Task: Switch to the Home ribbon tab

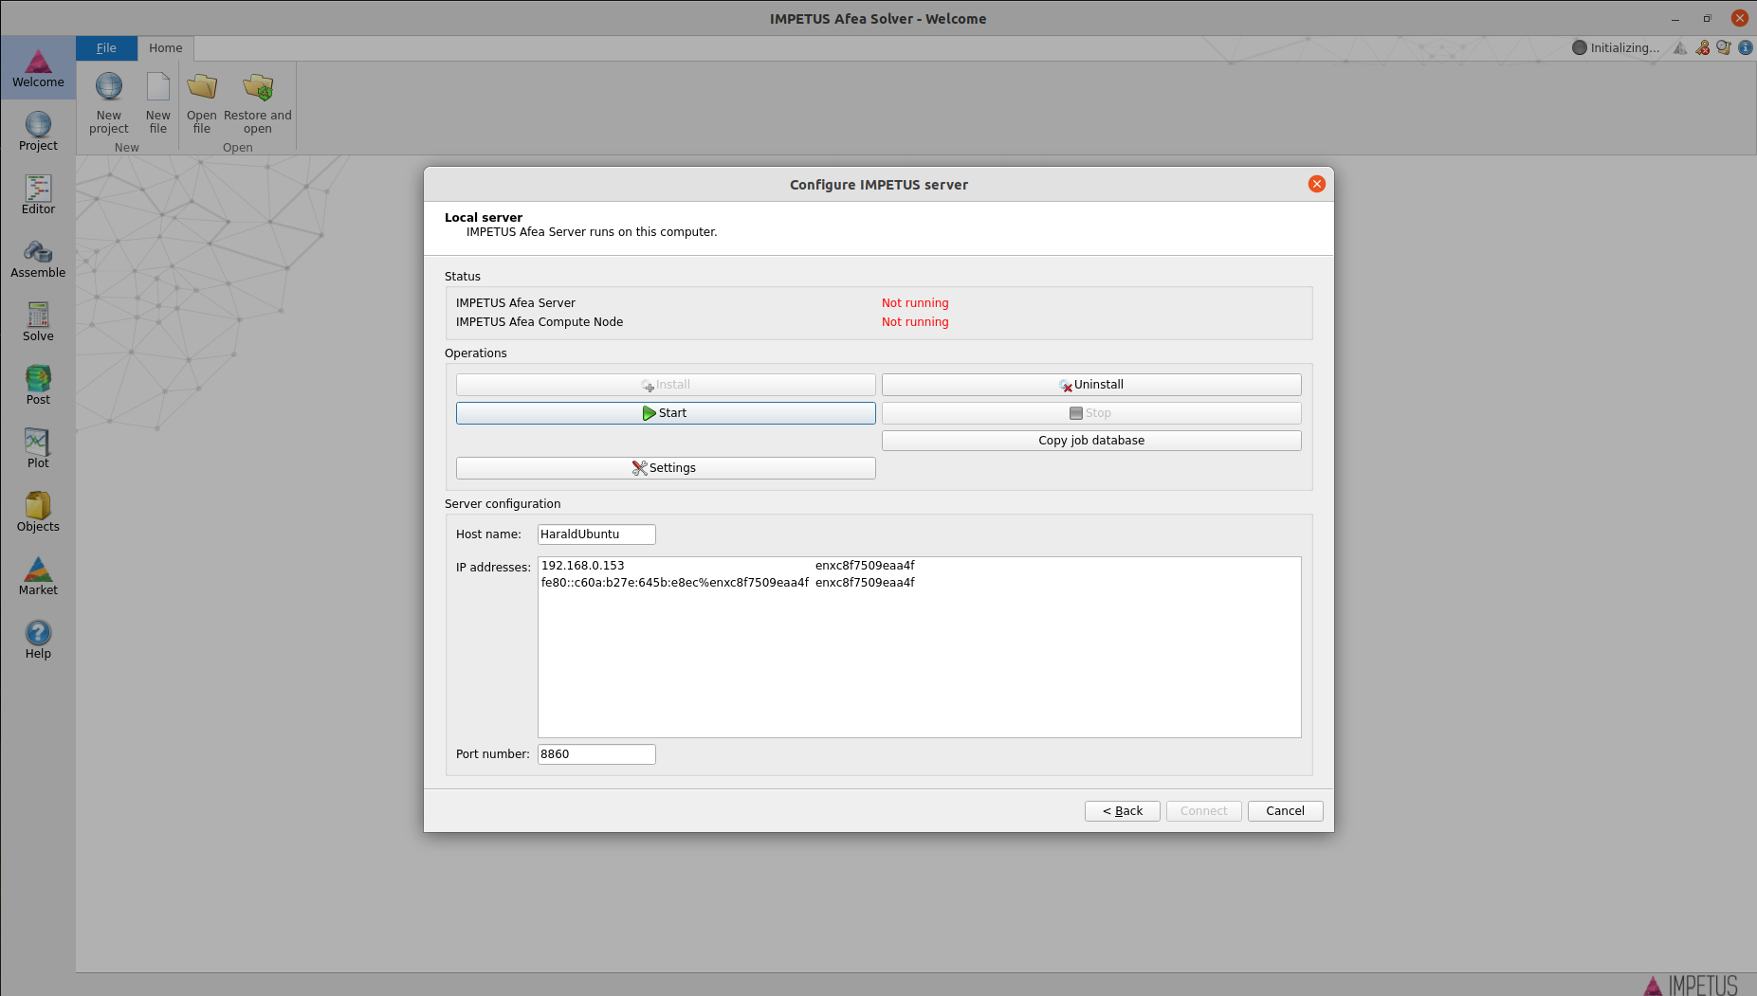Action: click(x=166, y=48)
